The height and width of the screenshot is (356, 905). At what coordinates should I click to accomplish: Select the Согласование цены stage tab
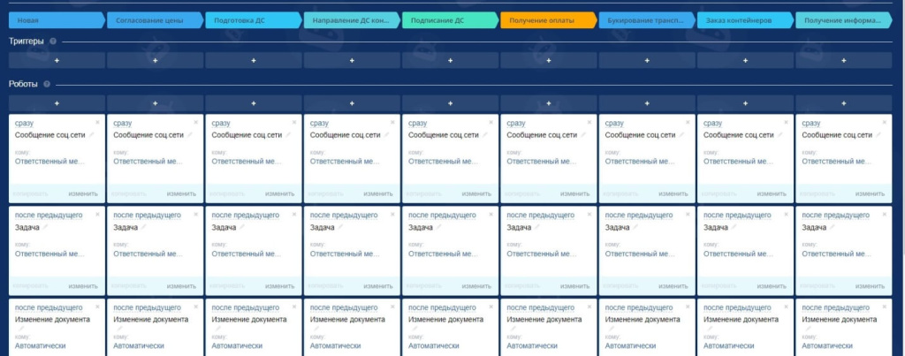(x=152, y=19)
